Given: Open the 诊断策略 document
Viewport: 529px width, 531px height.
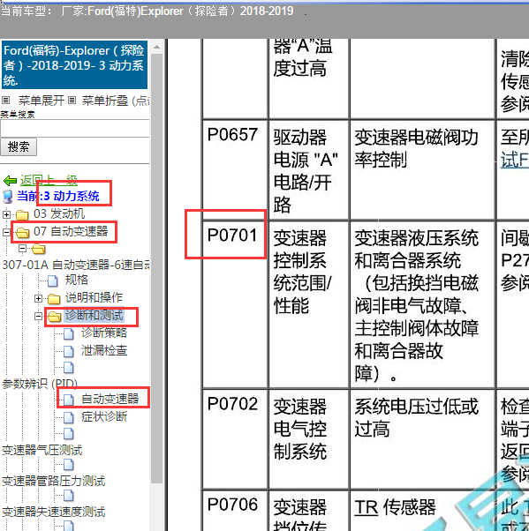Looking at the screenshot, I should click(x=104, y=333).
